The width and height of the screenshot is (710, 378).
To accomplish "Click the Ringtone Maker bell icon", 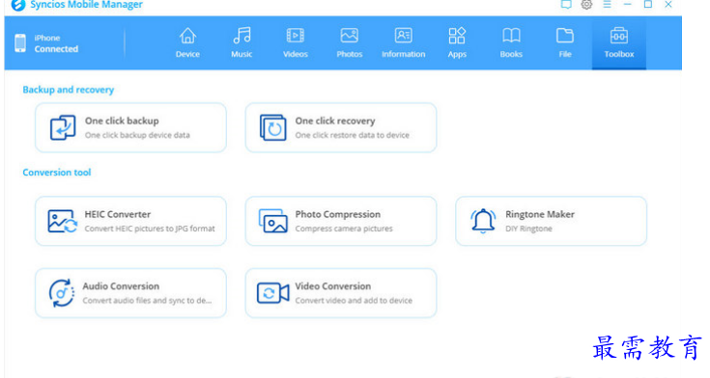I will tap(483, 221).
